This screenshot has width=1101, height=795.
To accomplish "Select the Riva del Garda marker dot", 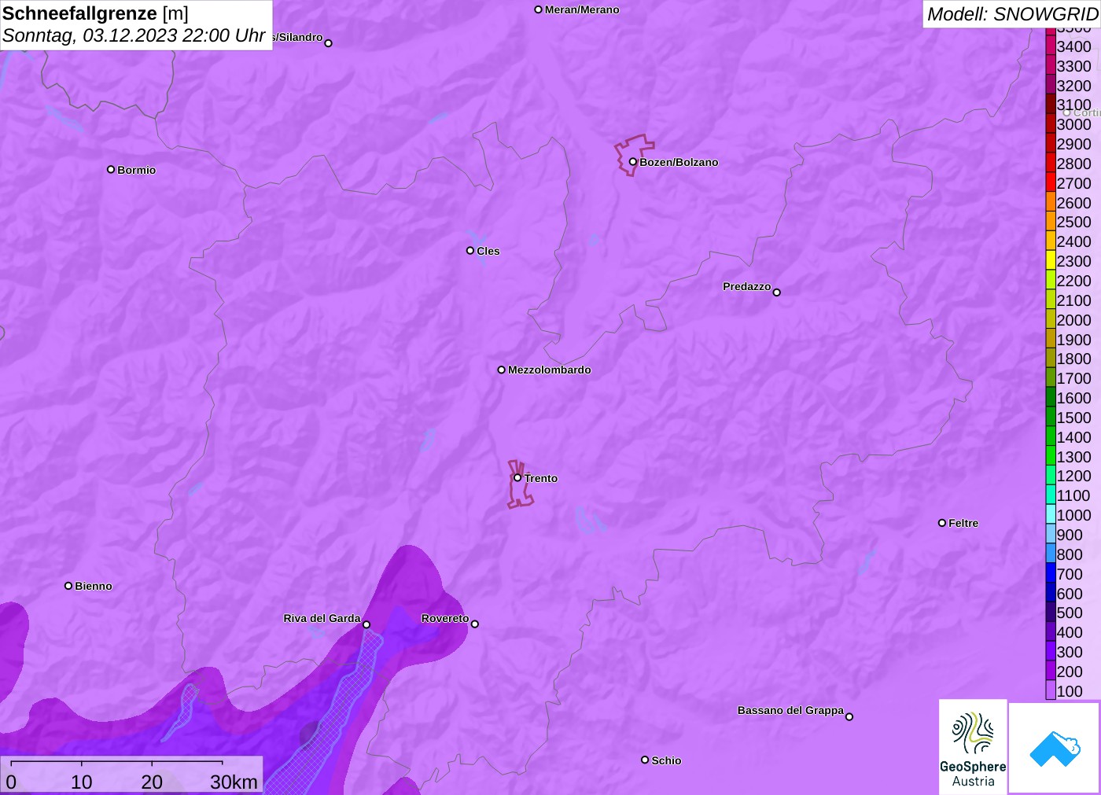I will [x=366, y=624].
